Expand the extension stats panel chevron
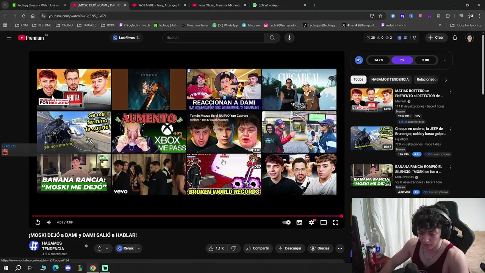This screenshot has width=485, height=273. pos(444,60)
